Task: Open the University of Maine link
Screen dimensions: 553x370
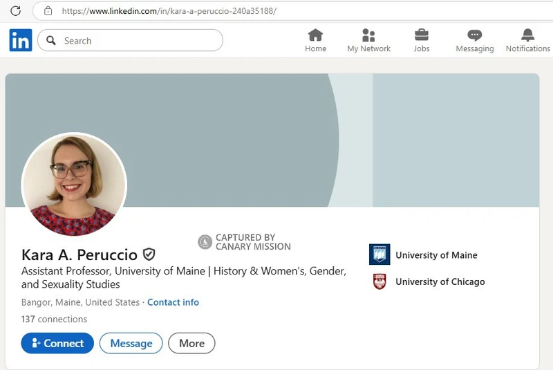Action: point(436,255)
